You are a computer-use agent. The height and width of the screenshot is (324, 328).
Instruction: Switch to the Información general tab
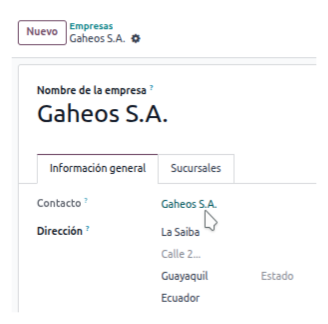98,169
